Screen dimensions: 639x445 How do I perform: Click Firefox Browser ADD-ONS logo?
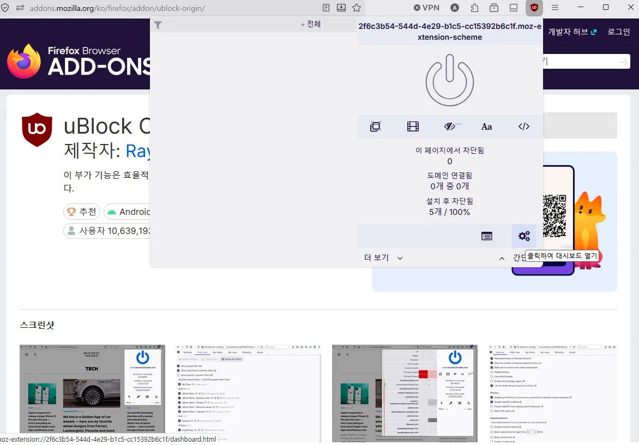pyautogui.click(x=80, y=61)
